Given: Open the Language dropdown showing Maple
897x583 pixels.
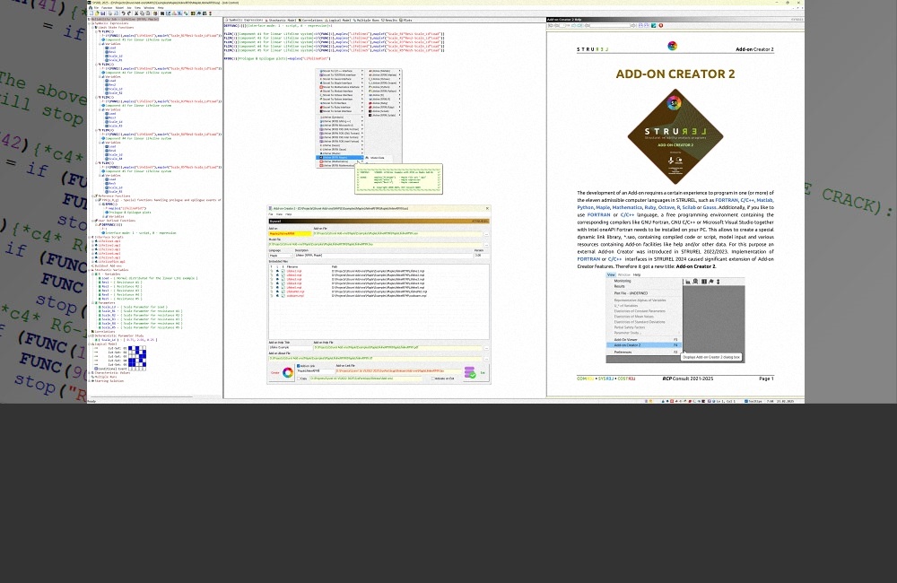Looking at the screenshot, I should pos(280,255).
